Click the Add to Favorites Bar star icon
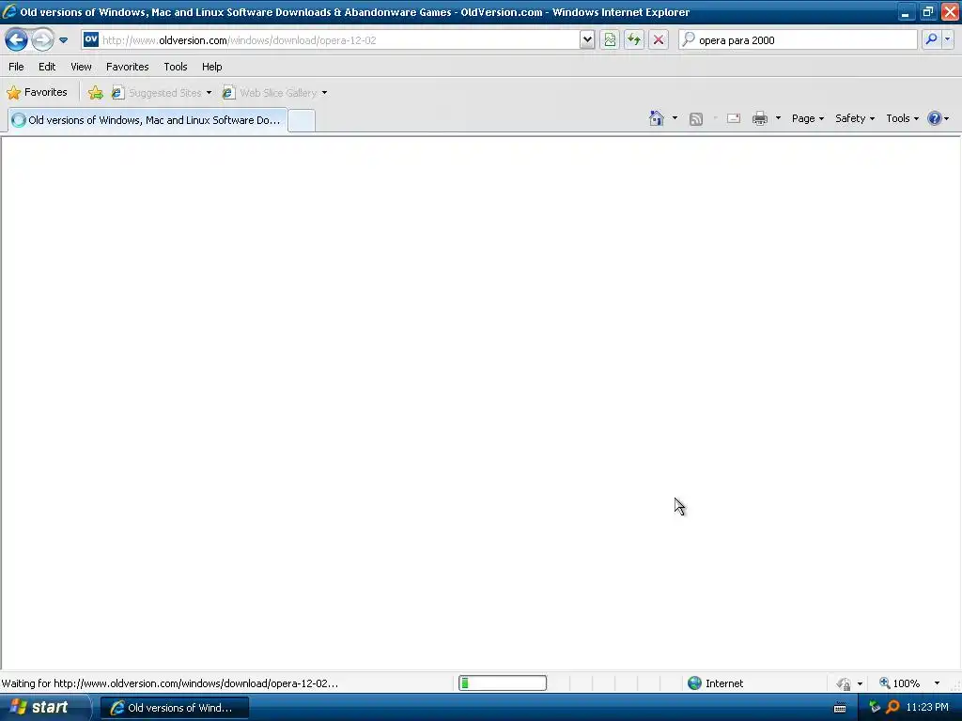 (96, 93)
